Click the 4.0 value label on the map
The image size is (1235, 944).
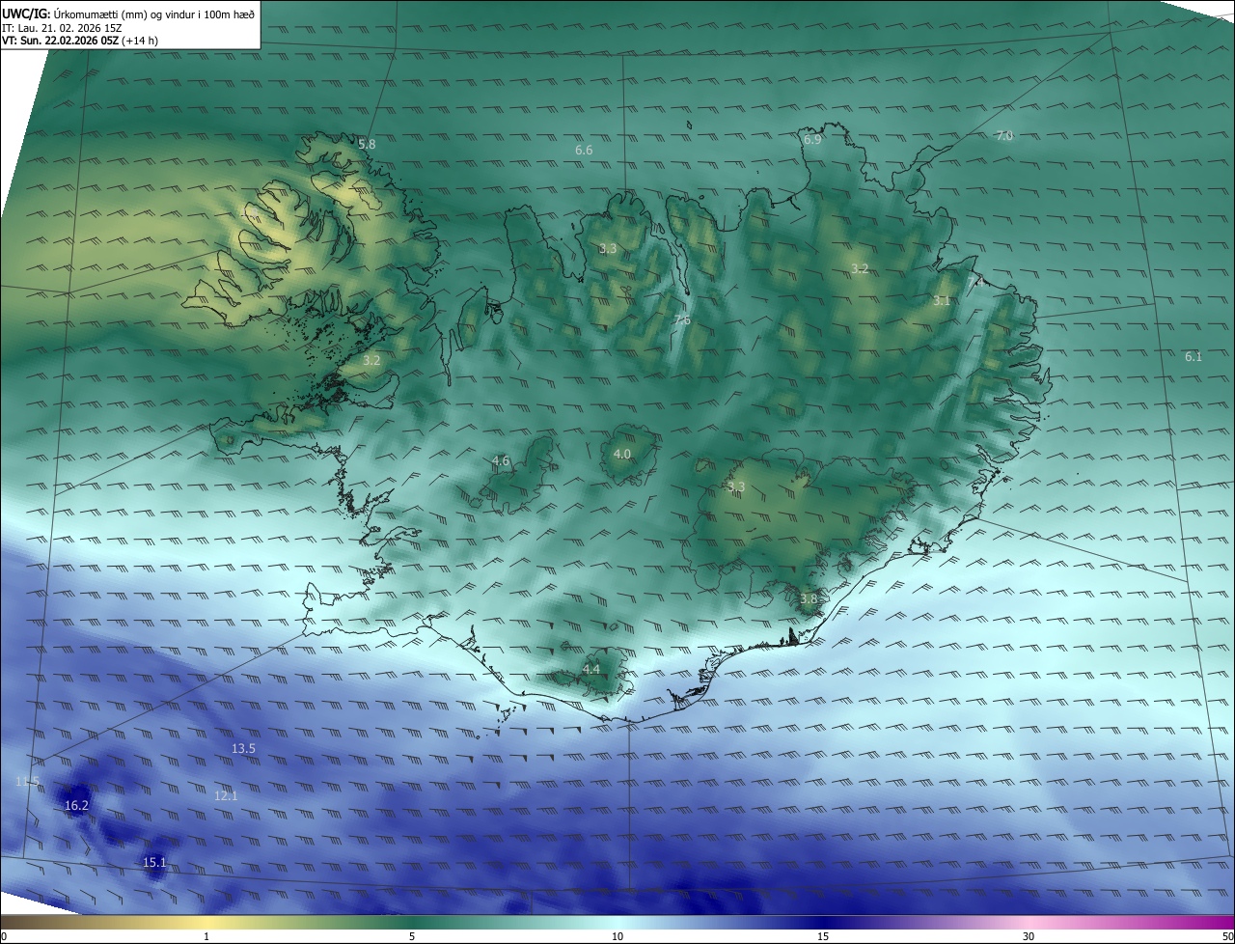pyautogui.click(x=622, y=455)
